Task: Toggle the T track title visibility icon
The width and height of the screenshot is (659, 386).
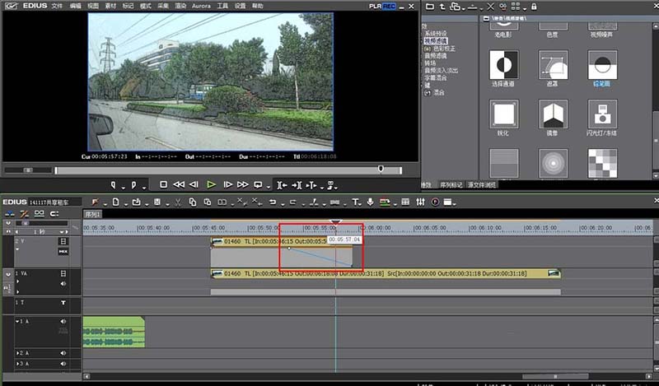Action: tap(63, 302)
